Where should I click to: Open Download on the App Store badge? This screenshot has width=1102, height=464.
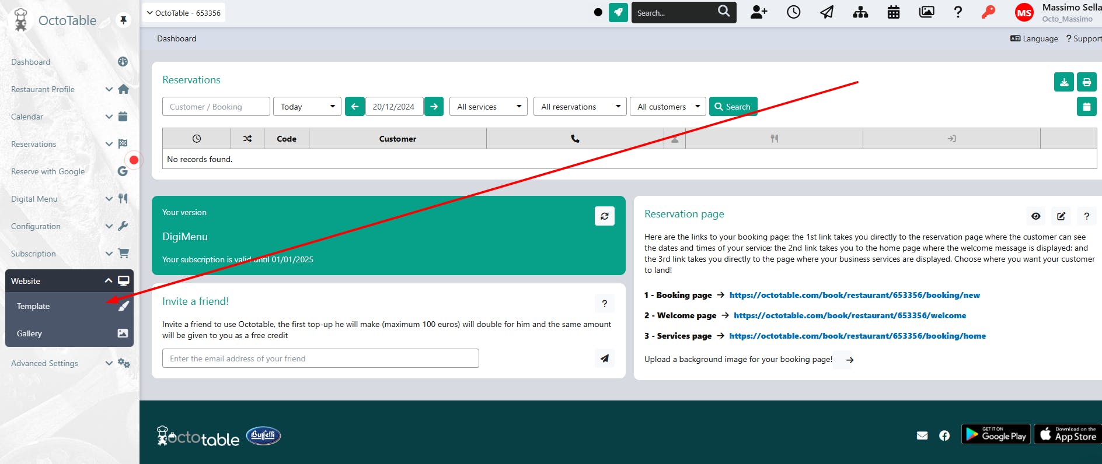tap(1068, 434)
